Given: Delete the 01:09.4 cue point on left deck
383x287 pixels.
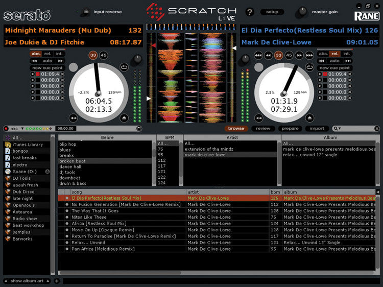Looking at the screenshot, I should (x=63, y=74).
